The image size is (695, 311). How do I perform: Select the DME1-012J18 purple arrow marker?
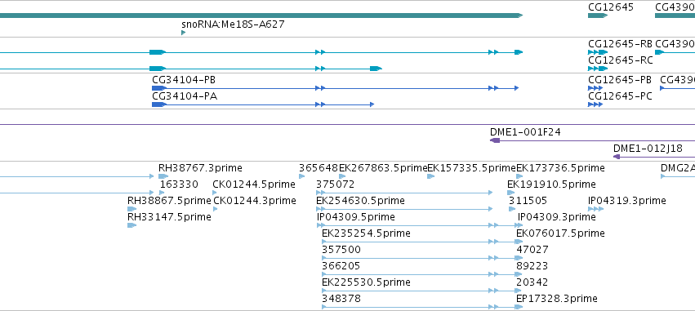pyautogui.click(x=616, y=157)
